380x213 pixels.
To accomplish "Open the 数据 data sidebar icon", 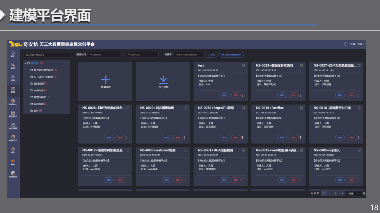I will pos(13,65).
